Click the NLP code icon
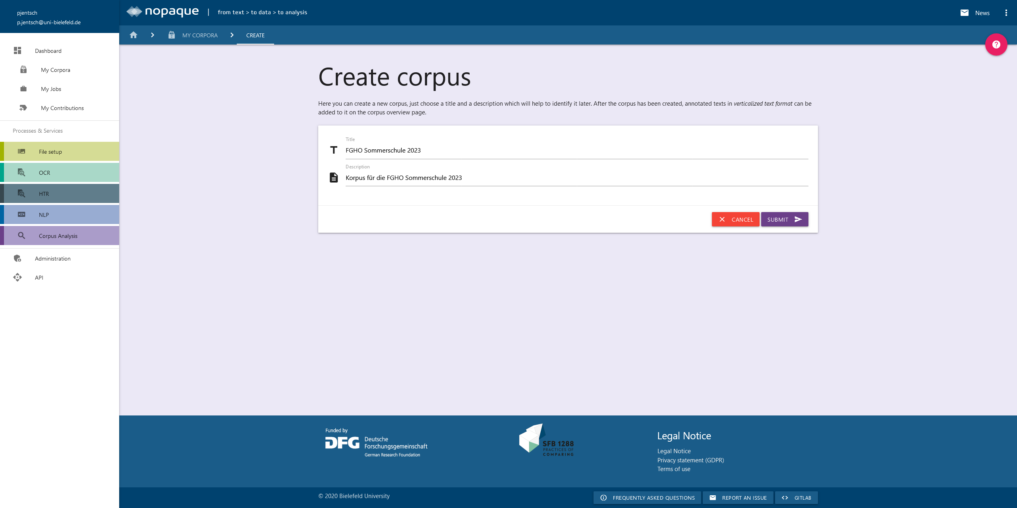1017x508 pixels. [x=21, y=214]
